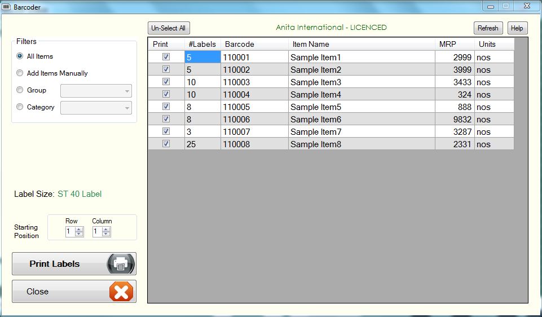Click the 'Sample Item1' name cell
The height and width of the screenshot is (317, 542).
coord(362,57)
